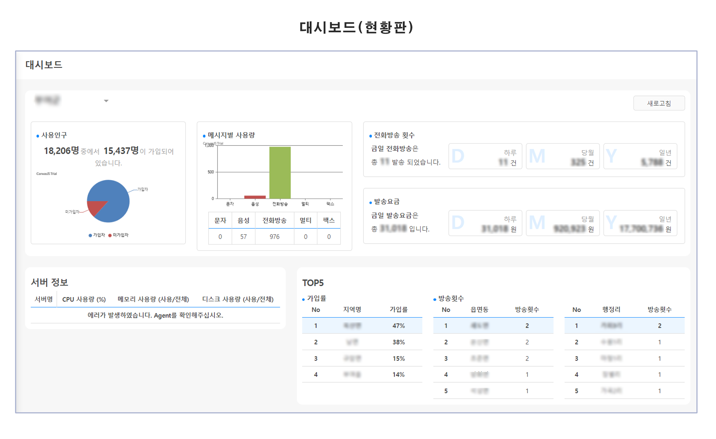Select first 가입률 row with 47%

point(362,326)
